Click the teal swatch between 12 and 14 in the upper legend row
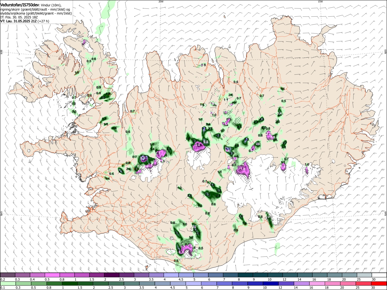 pyautogui.click(x=290, y=275)
